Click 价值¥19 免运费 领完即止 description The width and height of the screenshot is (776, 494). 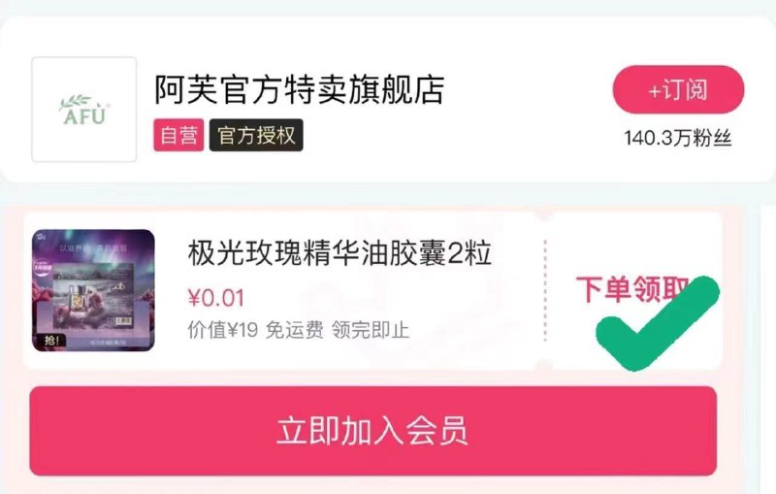tap(299, 330)
